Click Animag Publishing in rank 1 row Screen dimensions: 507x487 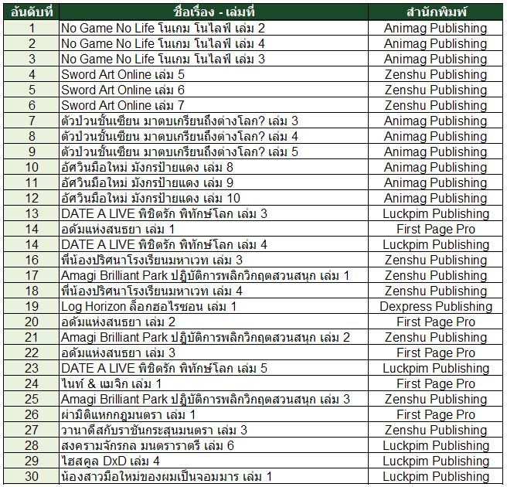coord(436,28)
